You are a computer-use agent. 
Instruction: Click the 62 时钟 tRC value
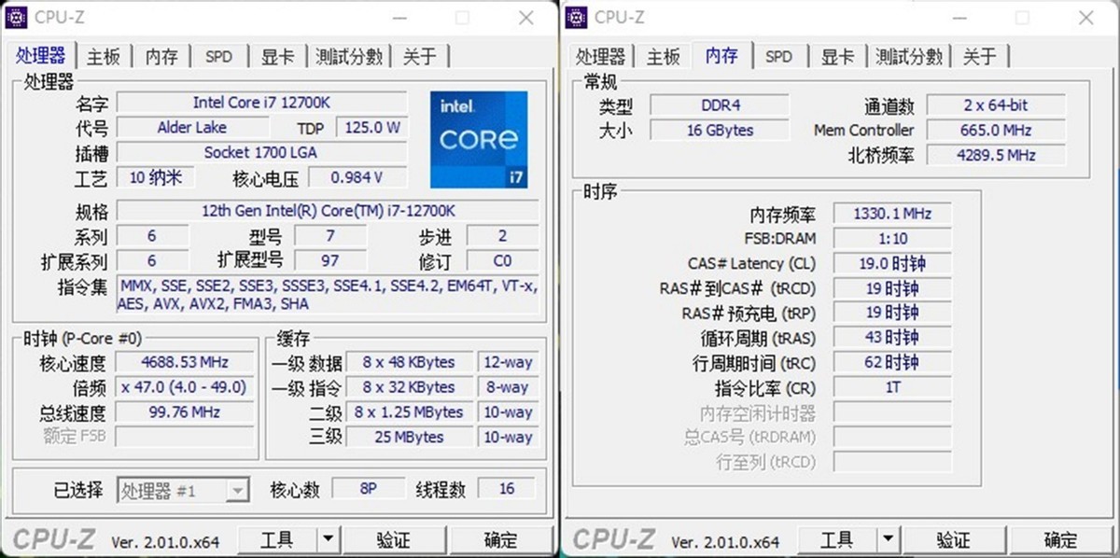click(892, 362)
